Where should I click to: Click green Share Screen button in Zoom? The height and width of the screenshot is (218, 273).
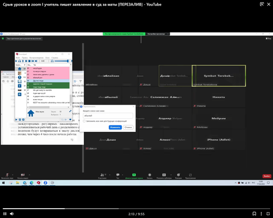(134, 175)
